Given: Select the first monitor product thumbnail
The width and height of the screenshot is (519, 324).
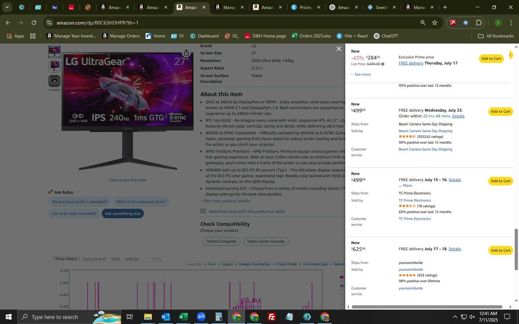Looking at the screenshot, I should 54,52.
